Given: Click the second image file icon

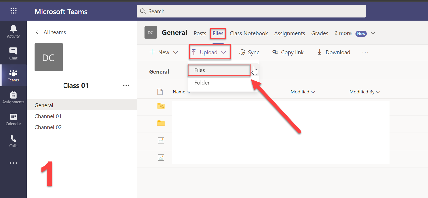Looking at the screenshot, I should [x=161, y=158].
